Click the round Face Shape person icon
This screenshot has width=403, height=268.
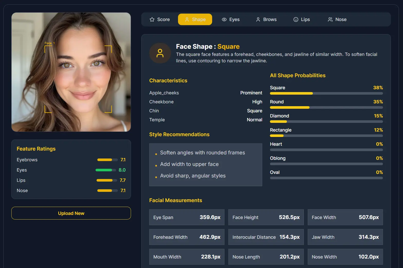point(160,53)
